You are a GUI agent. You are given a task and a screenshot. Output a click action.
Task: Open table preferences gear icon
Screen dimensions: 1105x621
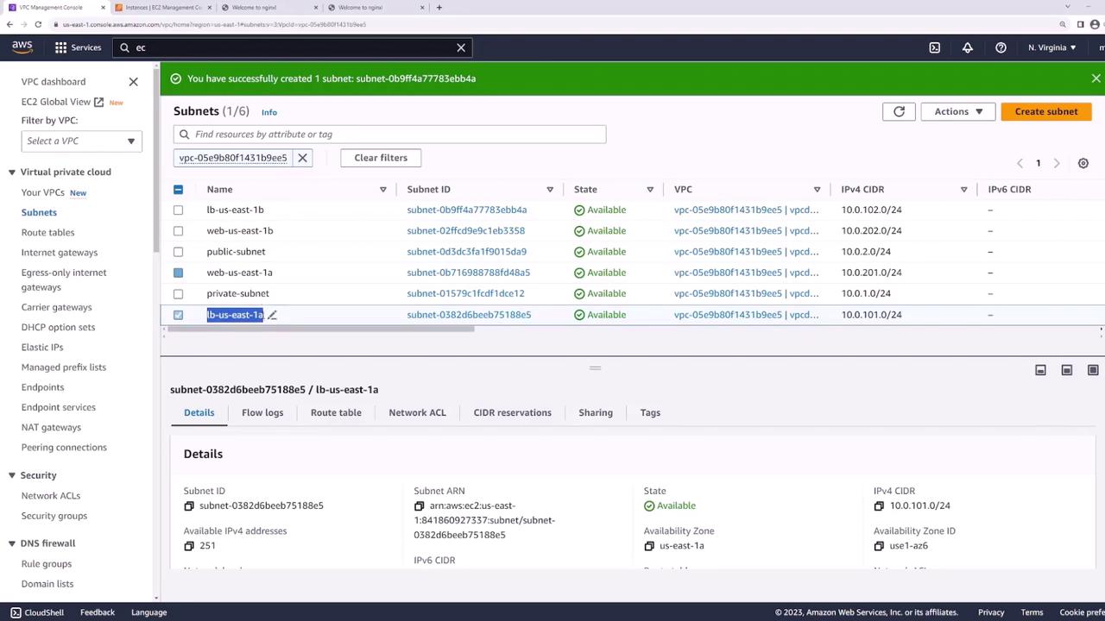coord(1083,163)
